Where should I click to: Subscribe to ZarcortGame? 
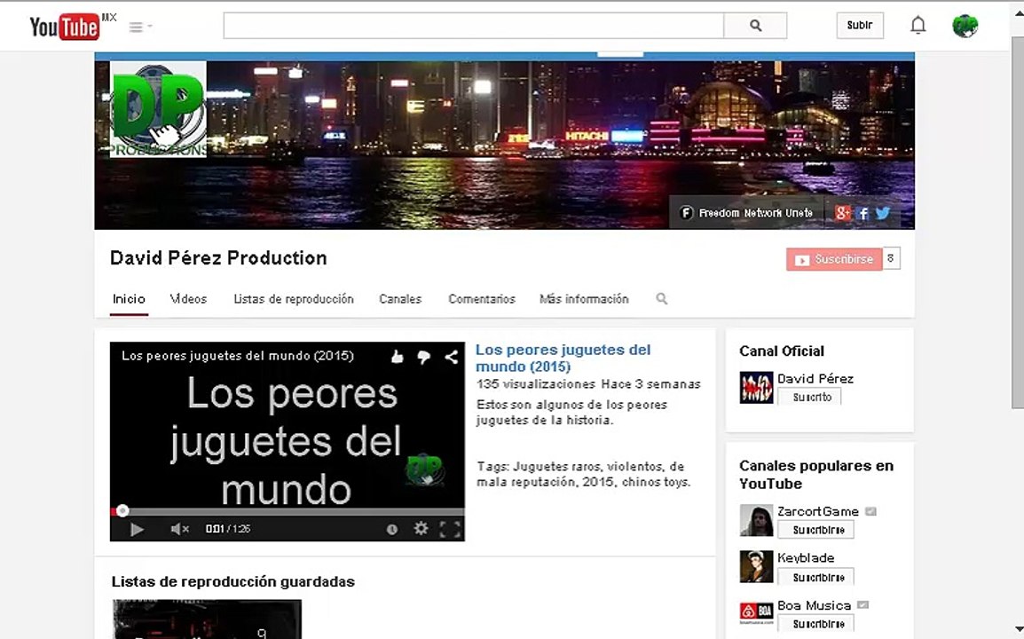(815, 530)
